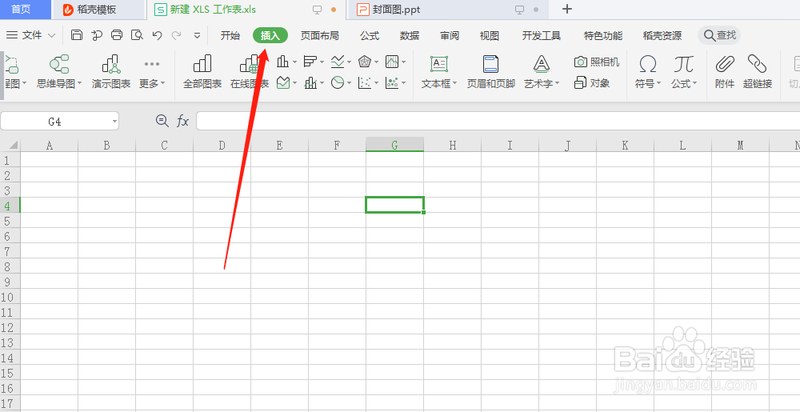Click the fx insert function button
This screenshot has height=412, width=800.
(x=182, y=121)
